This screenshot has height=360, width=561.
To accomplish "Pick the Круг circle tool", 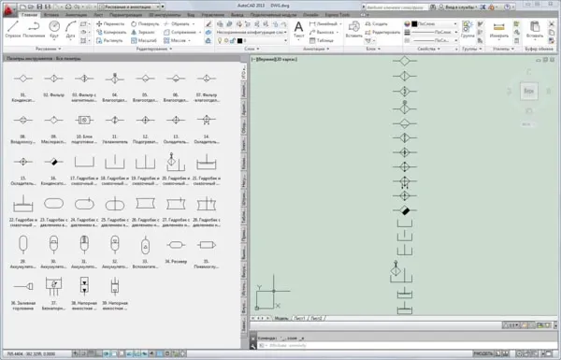I will (x=54, y=29).
